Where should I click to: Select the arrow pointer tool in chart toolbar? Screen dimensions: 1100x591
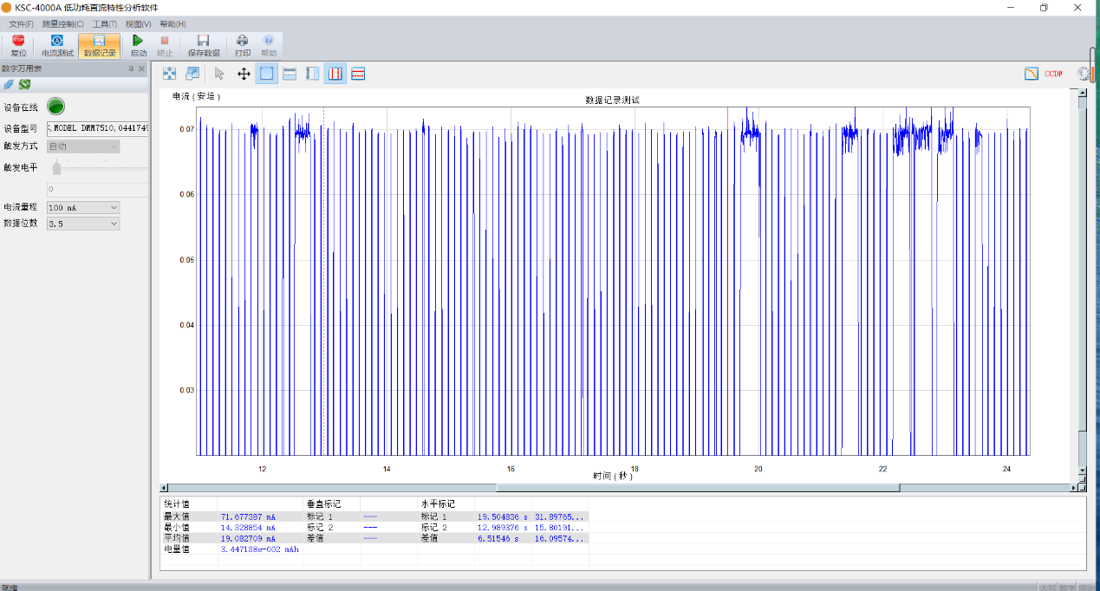(219, 74)
